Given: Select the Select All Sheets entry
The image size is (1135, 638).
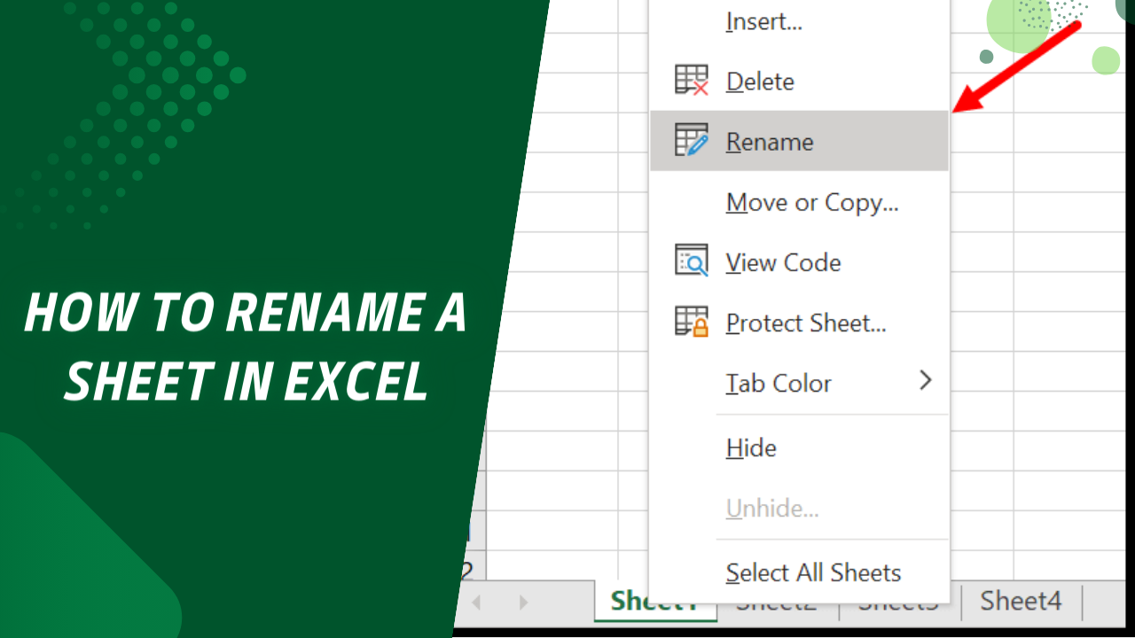Looking at the screenshot, I should [812, 572].
